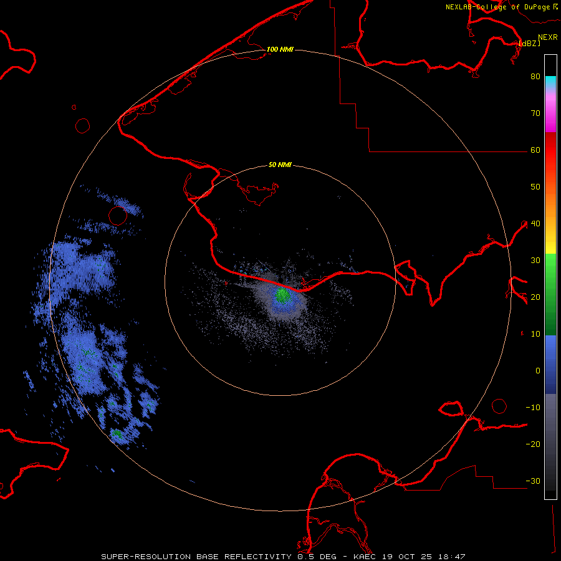Screen dimensions: 561x561
Task: Click the 70 value on the dBZ scale
Action: pos(535,113)
